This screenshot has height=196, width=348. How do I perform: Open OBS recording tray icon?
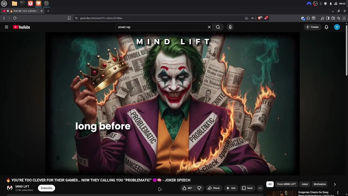tap(315, 4)
